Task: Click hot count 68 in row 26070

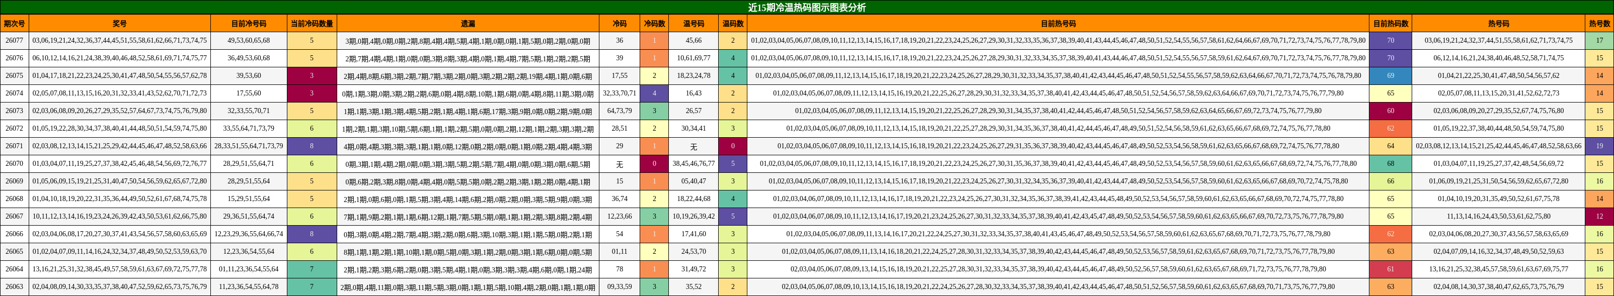Action: [x=1391, y=163]
